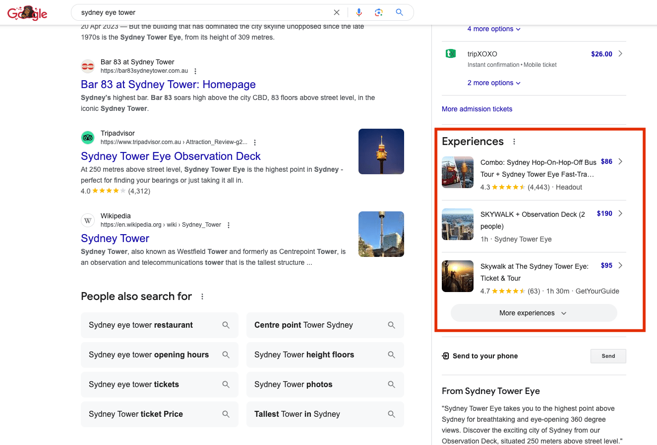Click the blue search magnifier button
Viewport: 657px width, 445px height.
(400, 12)
